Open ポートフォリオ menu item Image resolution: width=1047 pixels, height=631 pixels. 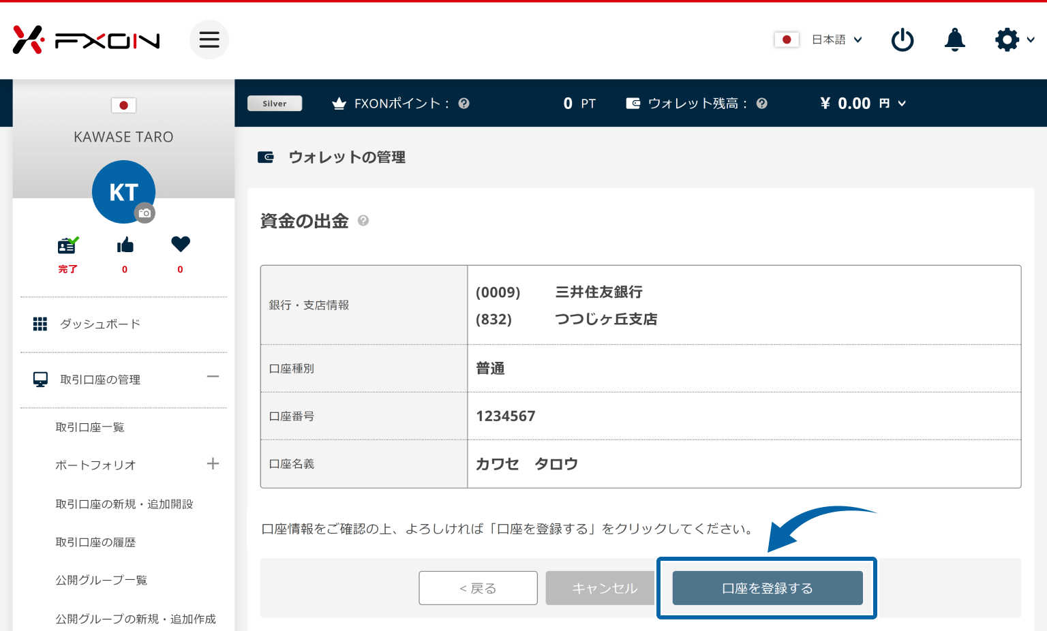(x=95, y=465)
